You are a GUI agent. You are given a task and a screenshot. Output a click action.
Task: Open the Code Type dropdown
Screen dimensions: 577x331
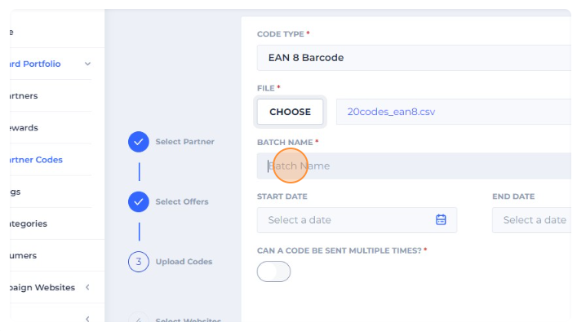413,58
